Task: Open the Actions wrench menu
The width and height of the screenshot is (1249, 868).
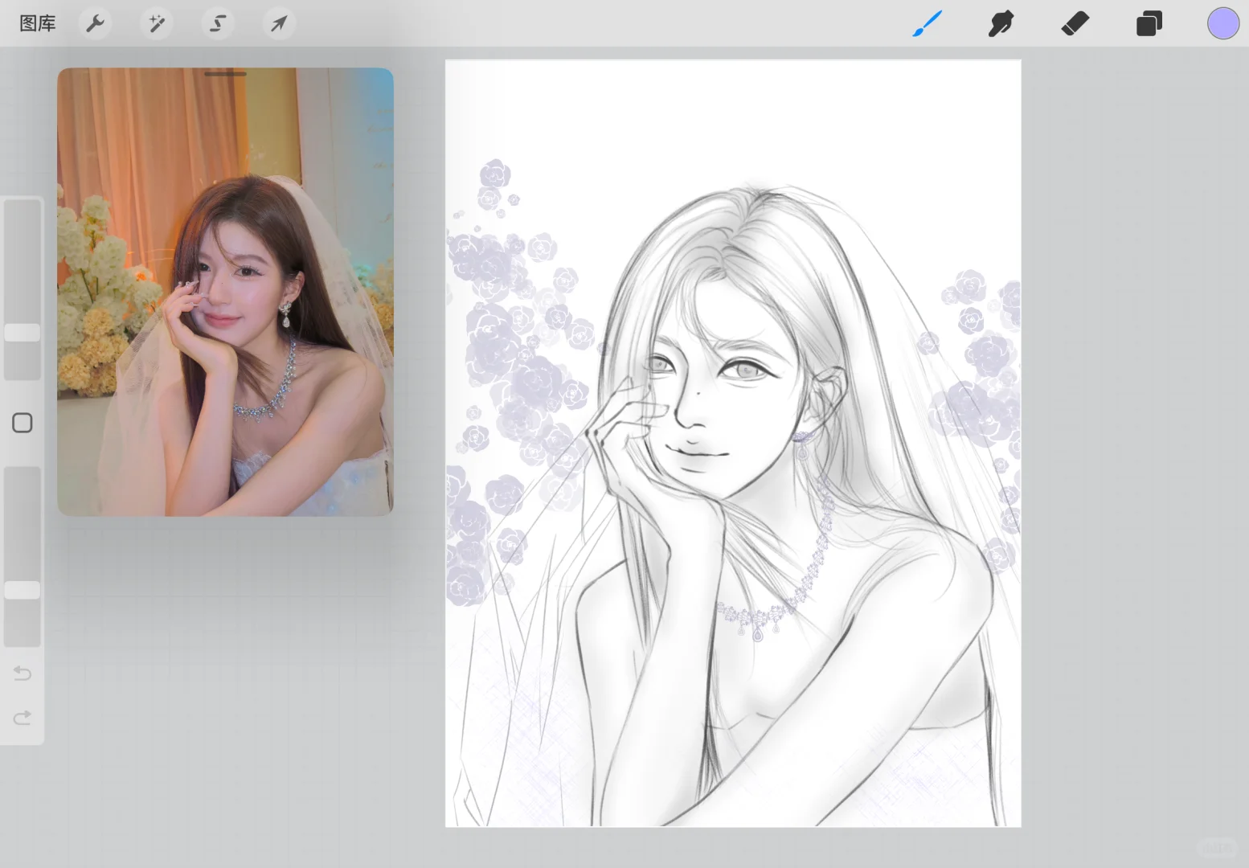Action: [x=96, y=23]
